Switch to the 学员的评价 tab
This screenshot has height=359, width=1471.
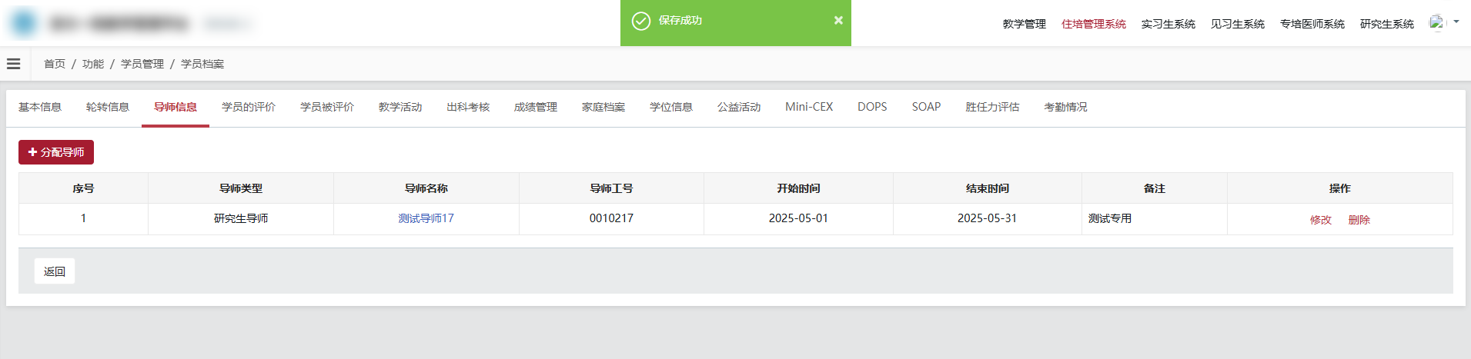249,107
